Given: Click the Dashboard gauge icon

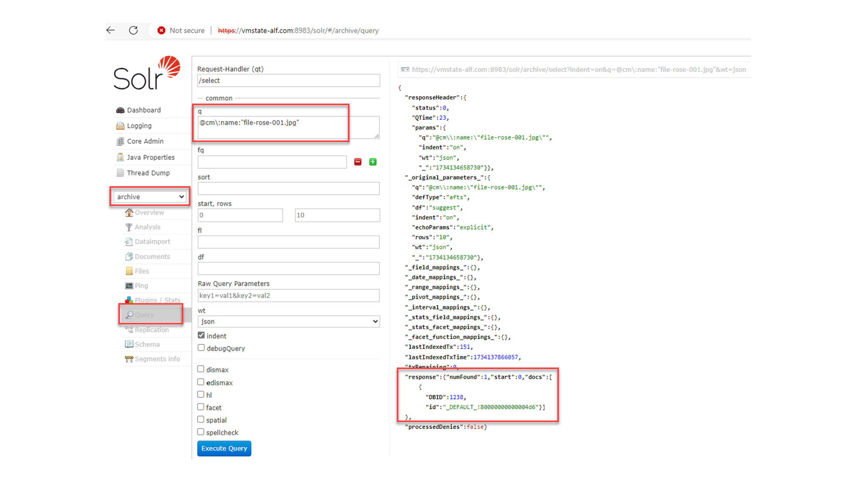Looking at the screenshot, I should (x=120, y=110).
